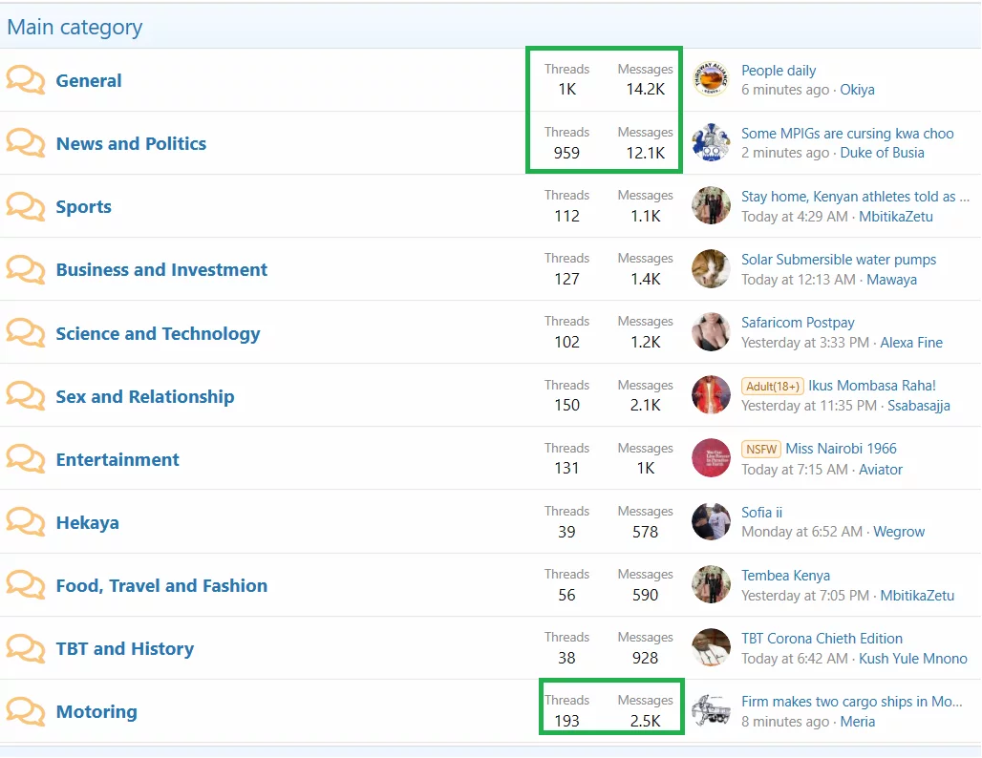Open the General forum
This screenshot has height=758, width=982.
point(88,81)
